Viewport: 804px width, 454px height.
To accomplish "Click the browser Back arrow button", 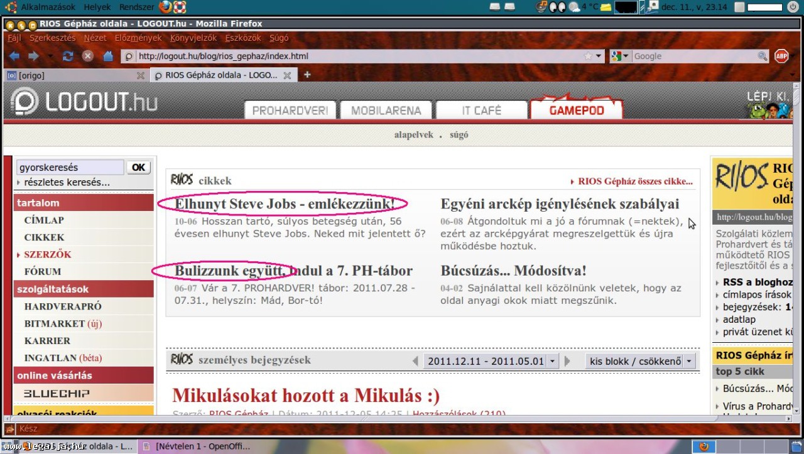I will pos(14,56).
